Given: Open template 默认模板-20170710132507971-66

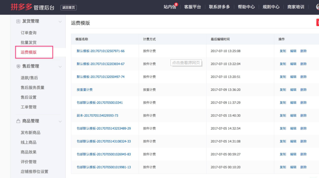Looking at the screenshot, I should (101, 51).
